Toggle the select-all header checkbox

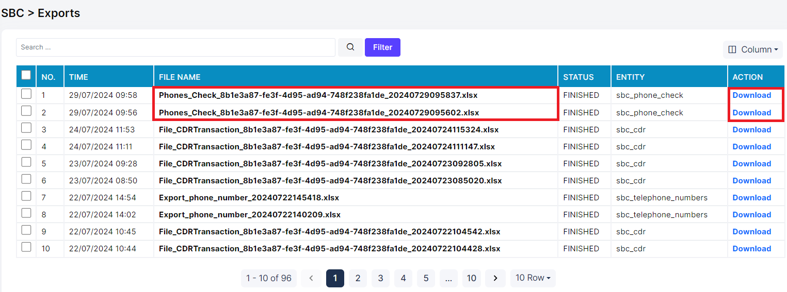click(26, 76)
